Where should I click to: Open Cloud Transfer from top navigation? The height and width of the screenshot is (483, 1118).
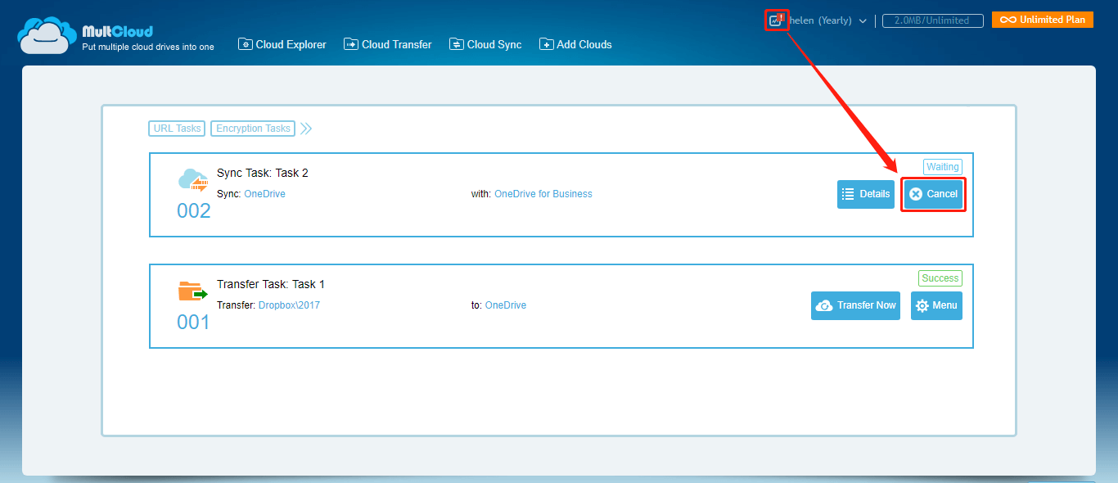point(388,44)
